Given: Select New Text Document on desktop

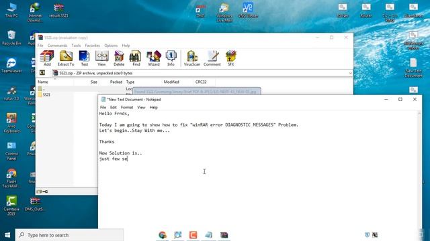Looking at the screenshot, I should pyautogui.click(x=413, y=68).
